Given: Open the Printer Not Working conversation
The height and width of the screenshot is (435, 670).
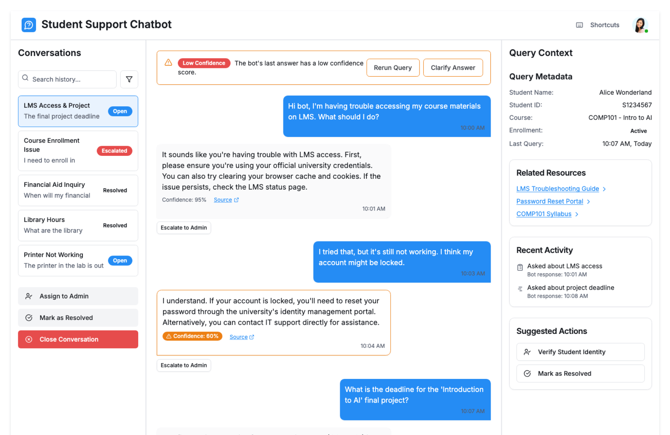Looking at the screenshot, I should (78, 260).
